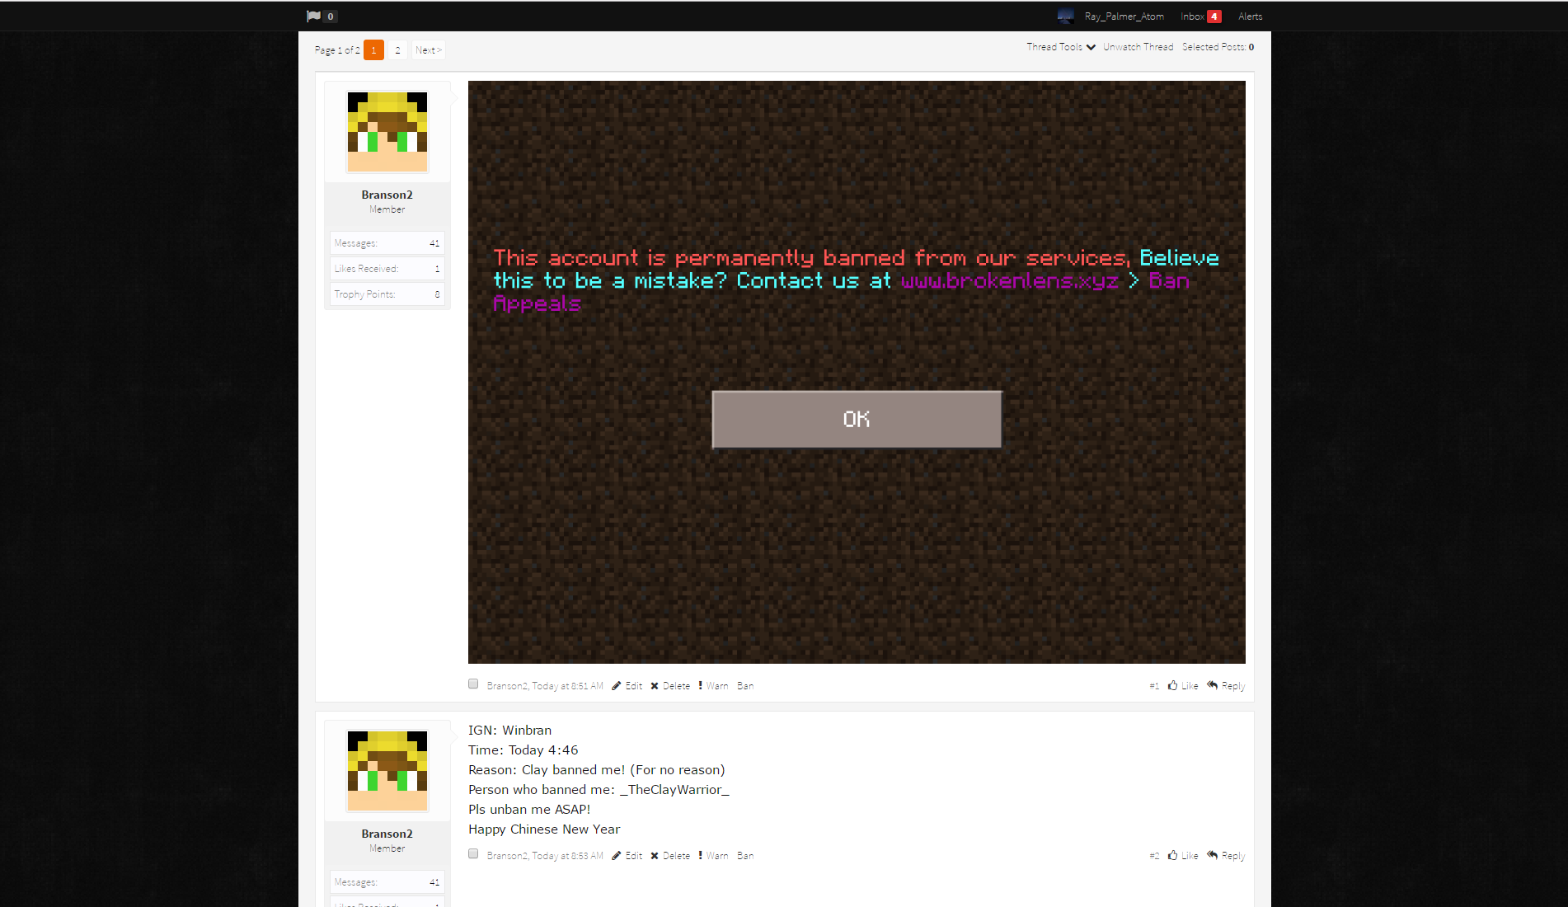Reply to second post using arrow icon
The height and width of the screenshot is (907, 1568).
pyautogui.click(x=1212, y=855)
